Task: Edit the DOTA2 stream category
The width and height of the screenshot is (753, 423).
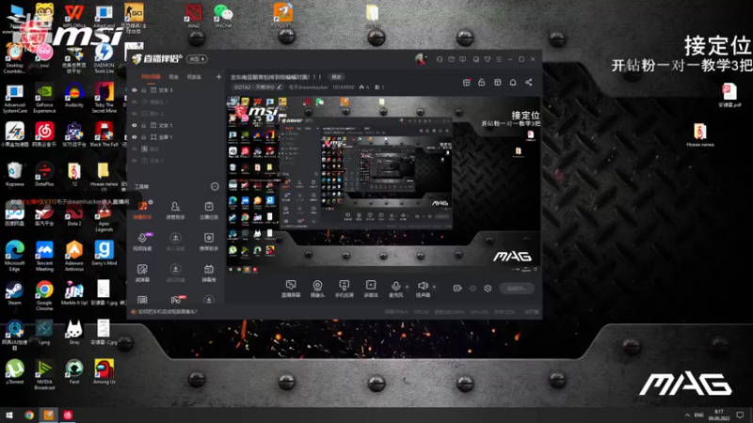Action: point(258,87)
